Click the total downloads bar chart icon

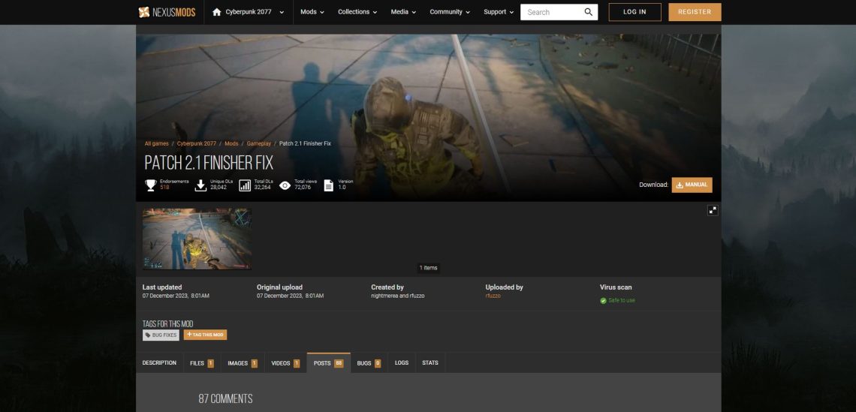(x=245, y=185)
